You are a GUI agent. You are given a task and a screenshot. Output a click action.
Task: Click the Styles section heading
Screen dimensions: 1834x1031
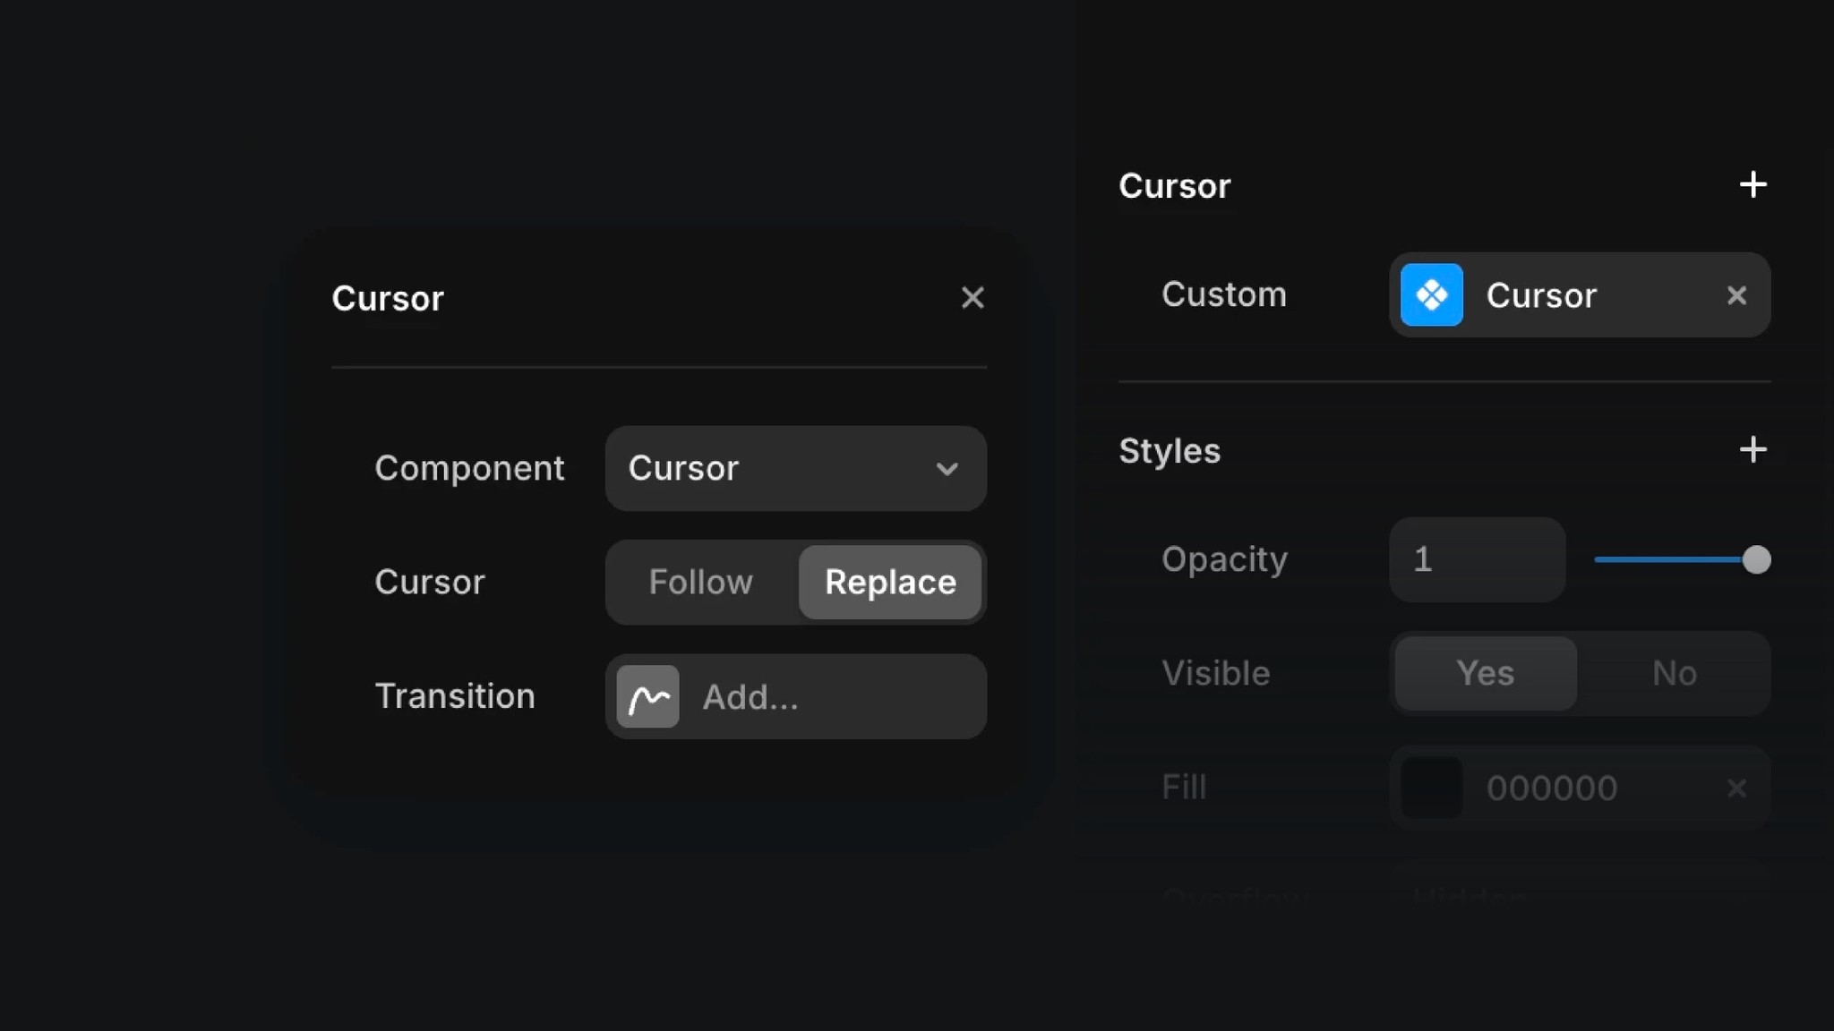click(1170, 451)
